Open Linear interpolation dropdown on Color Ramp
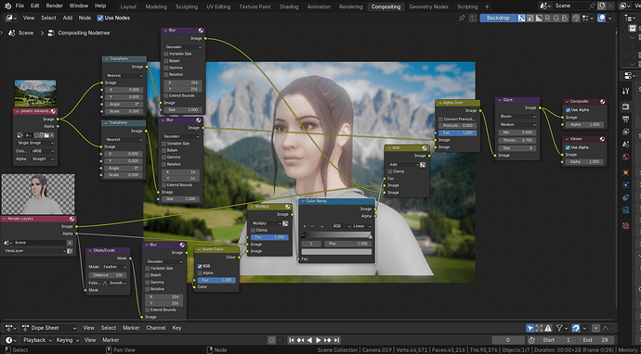Image resolution: width=641 pixels, height=354 pixels. 361,226
